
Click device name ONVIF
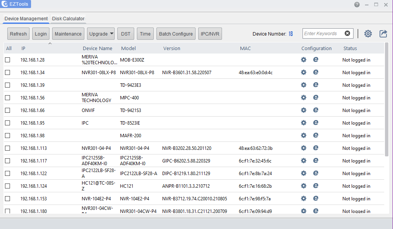88,110
